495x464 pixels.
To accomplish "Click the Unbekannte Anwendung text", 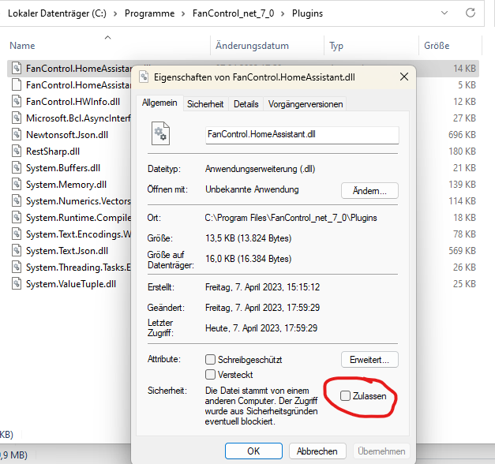I will 252,189.
